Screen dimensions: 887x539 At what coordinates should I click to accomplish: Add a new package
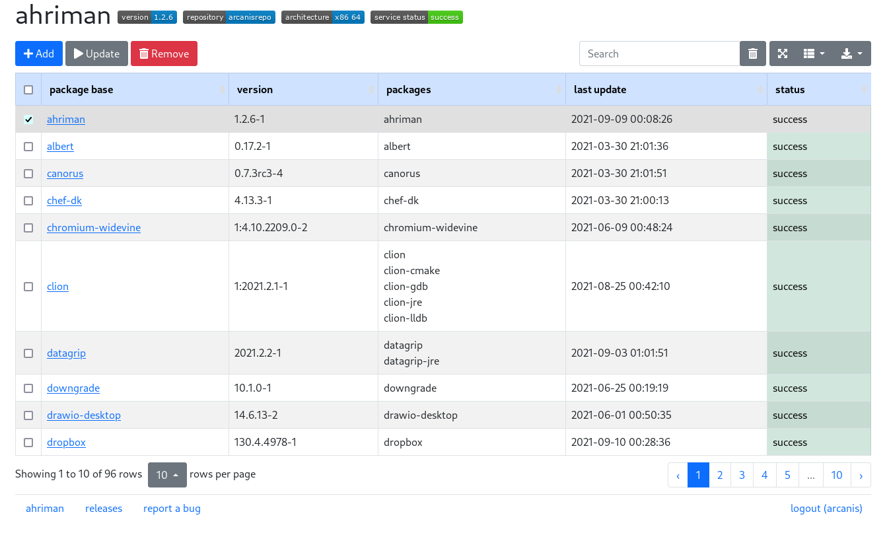(x=38, y=54)
